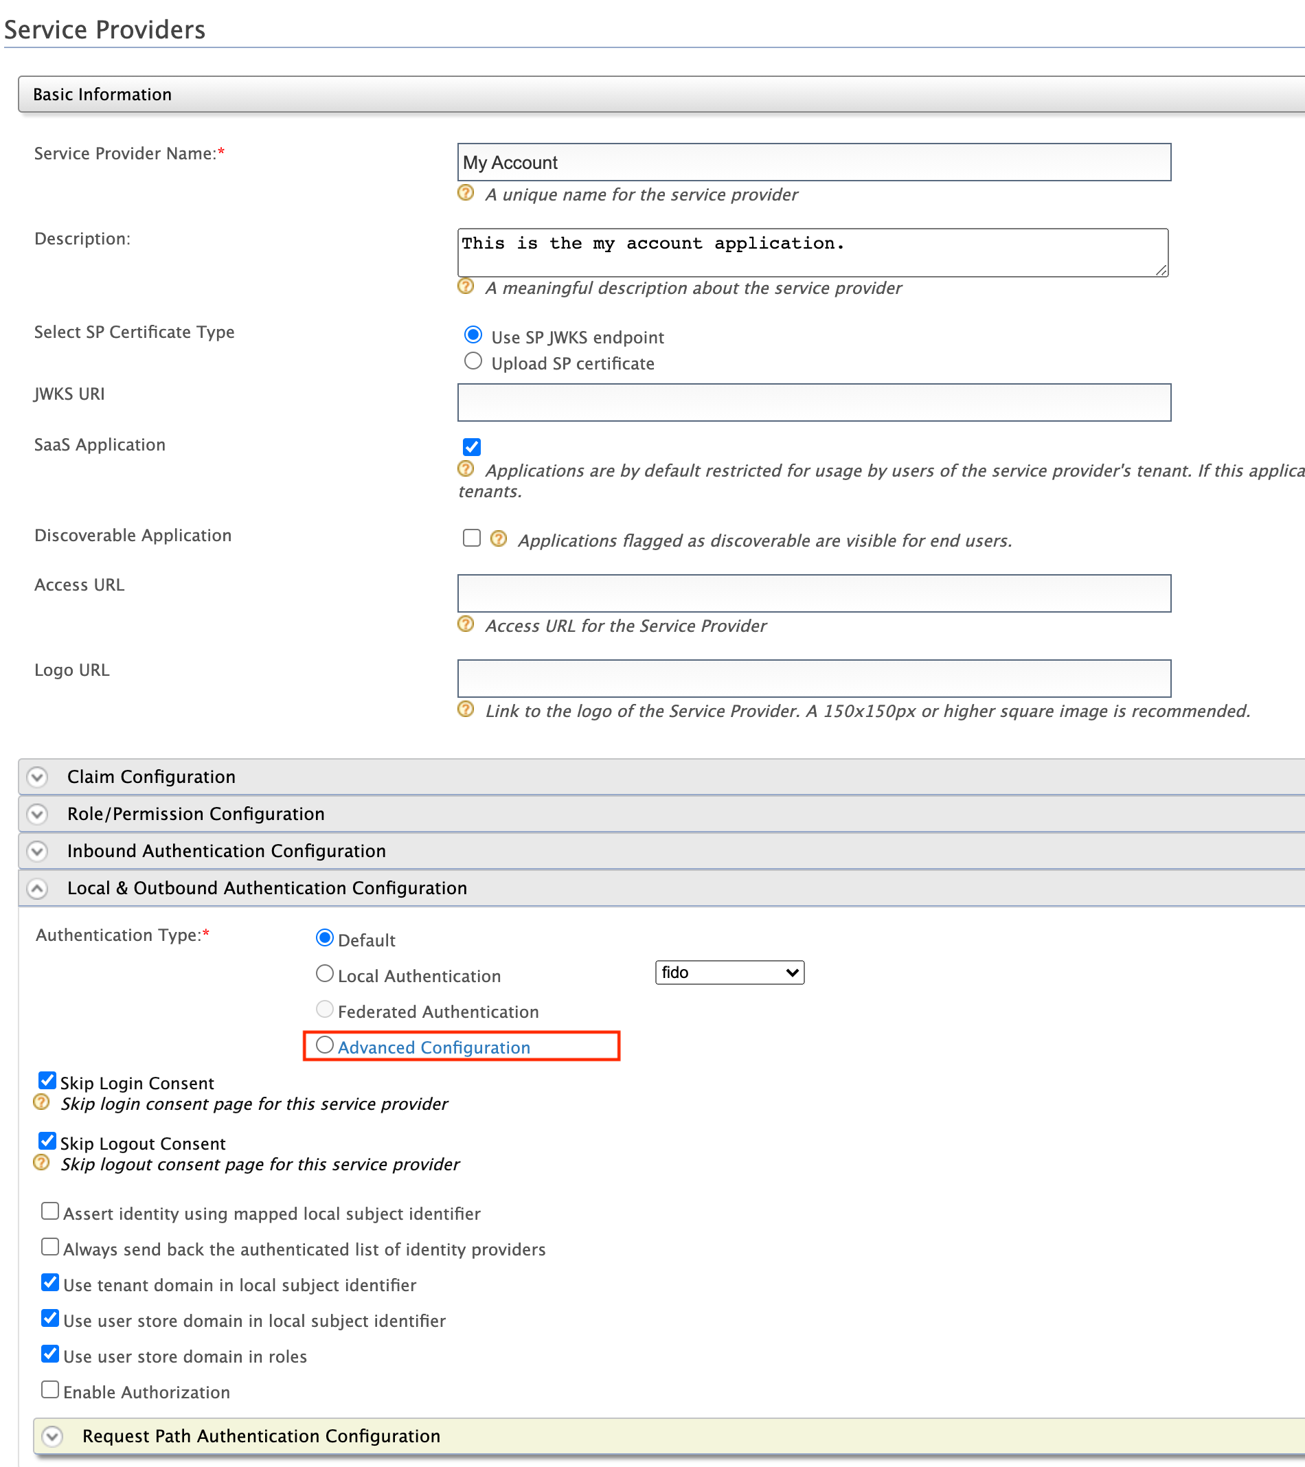Click into the JWKS URI field
The height and width of the screenshot is (1467, 1305).
pyautogui.click(x=814, y=402)
